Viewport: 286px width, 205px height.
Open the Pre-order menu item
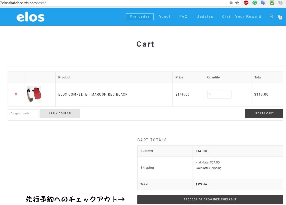pyautogui.click(x=140, y=16)
